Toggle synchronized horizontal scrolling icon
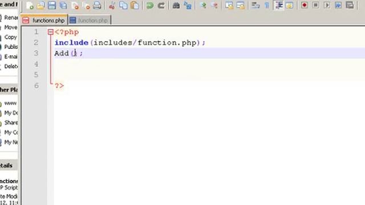 tap(241, 5)
